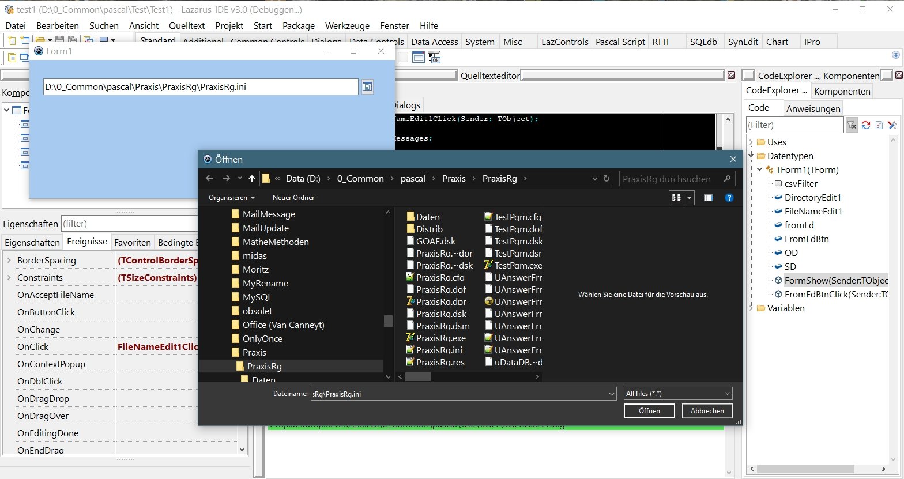Click Praxis in the breadcrumb path
Viewport: 904px width, 479px height.
[x=454, y=179]
